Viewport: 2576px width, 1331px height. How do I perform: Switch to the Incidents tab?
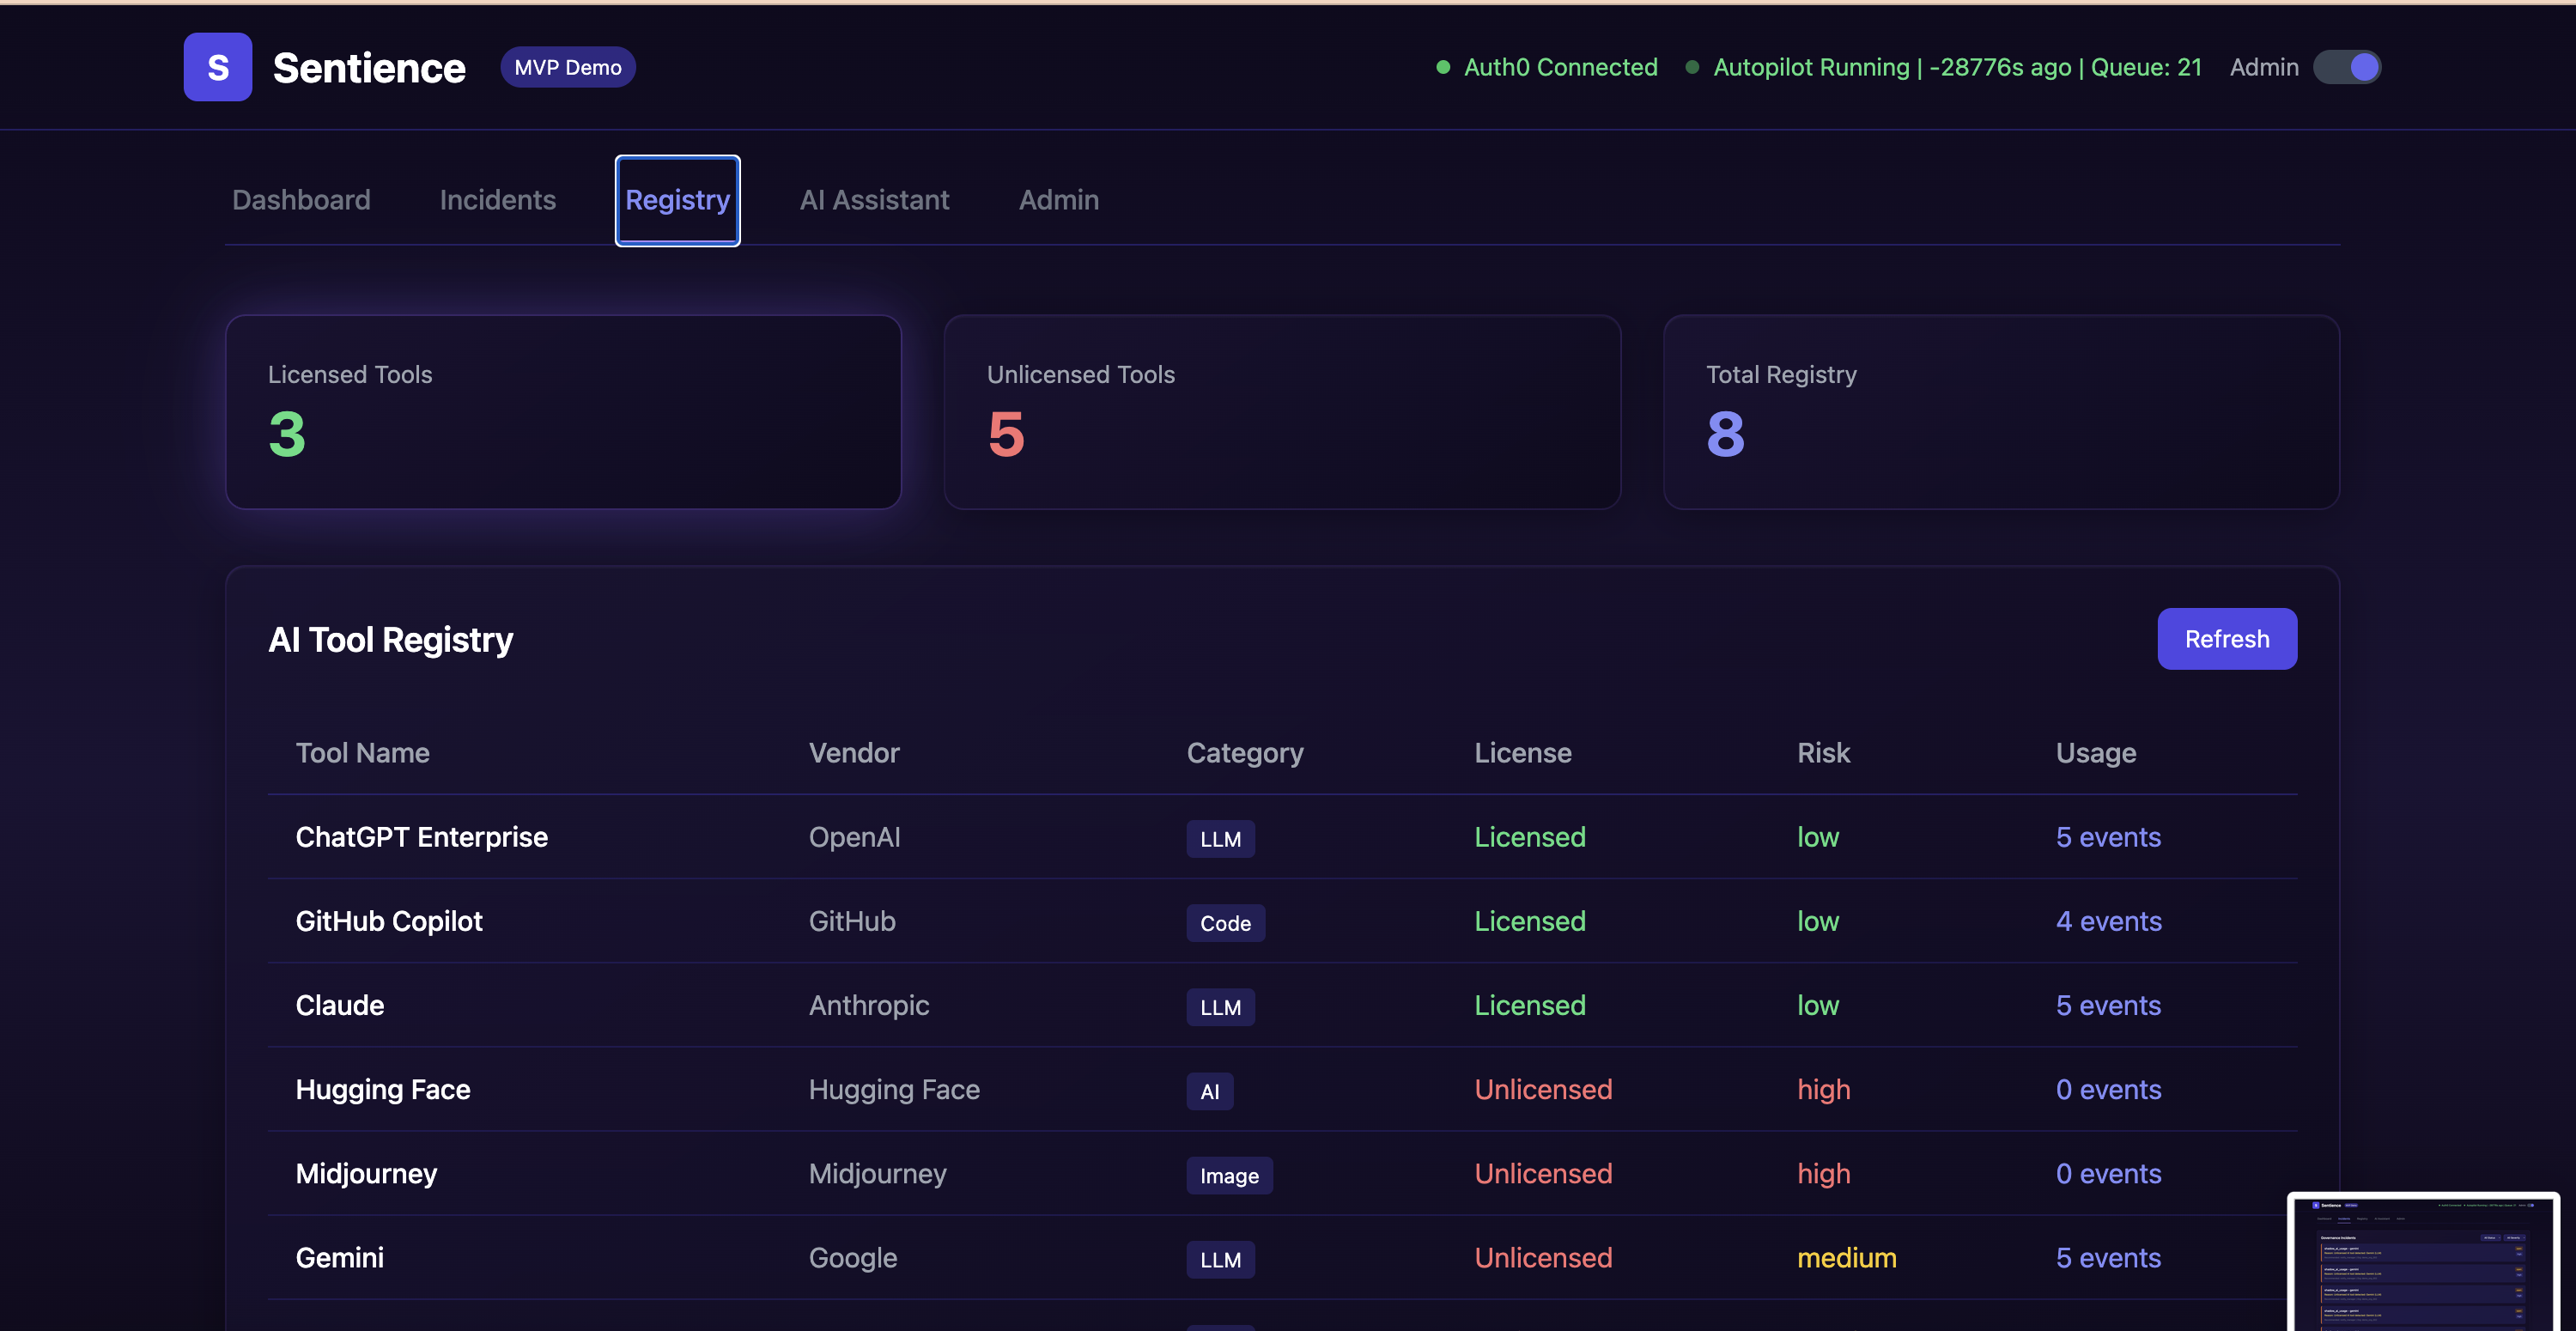497,200
